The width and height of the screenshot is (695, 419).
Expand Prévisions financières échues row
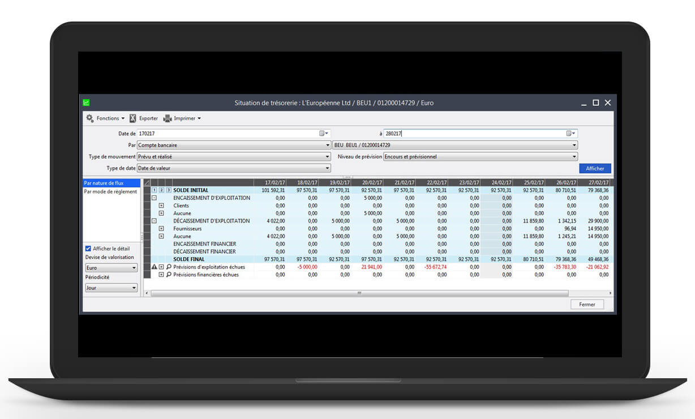click(161, 275)
